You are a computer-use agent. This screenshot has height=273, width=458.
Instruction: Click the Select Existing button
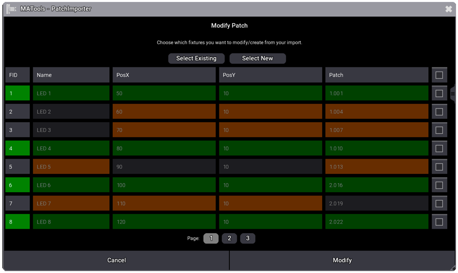[x=196, y=58]
